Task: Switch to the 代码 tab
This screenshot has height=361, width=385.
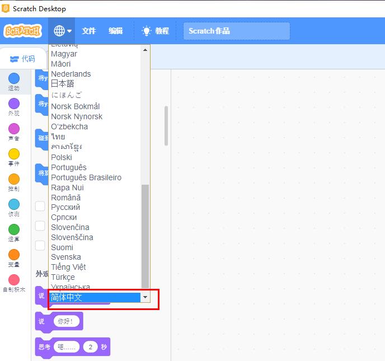Action: [22, 59]
